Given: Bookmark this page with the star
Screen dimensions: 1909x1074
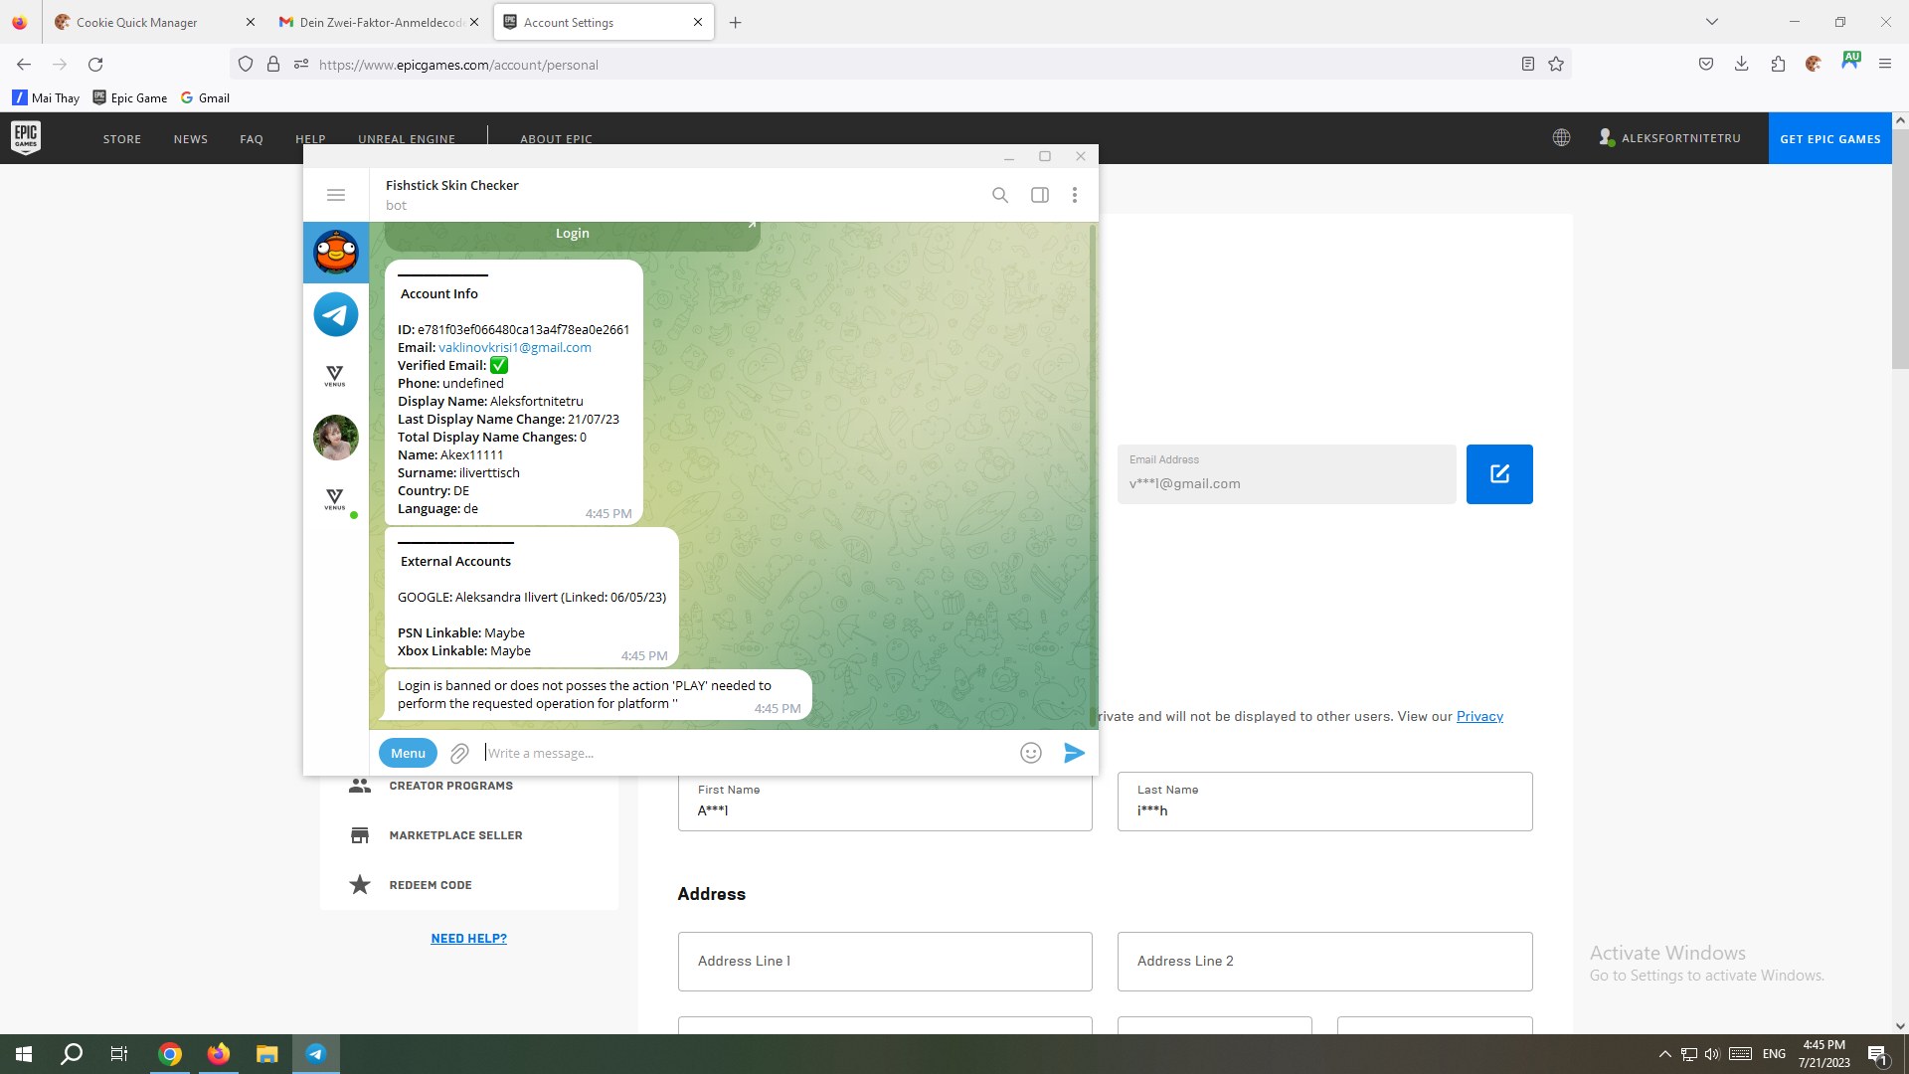Looking at the screenshot, I should [x=1556, y=64].
